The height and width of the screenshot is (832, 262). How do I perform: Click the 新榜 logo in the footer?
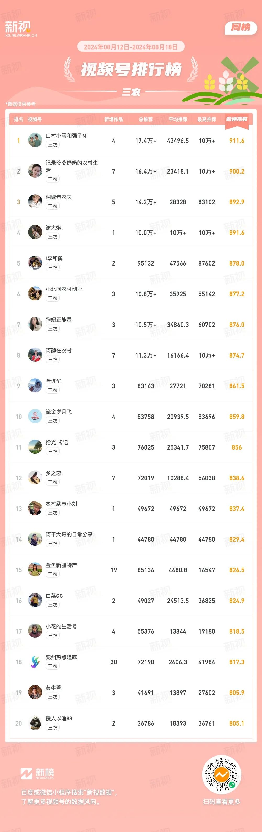(38, 773)
